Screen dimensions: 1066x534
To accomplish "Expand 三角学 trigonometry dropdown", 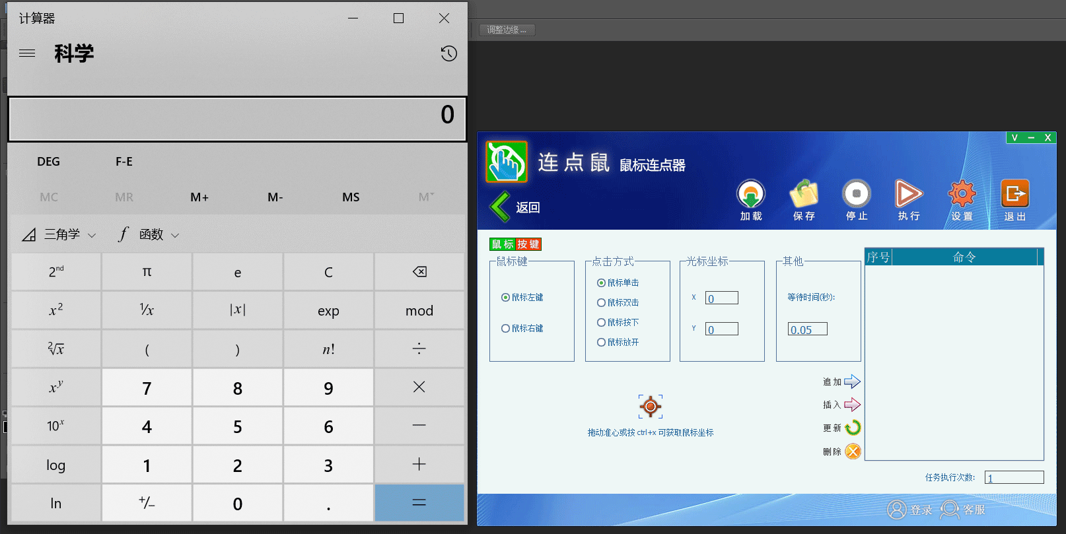I will point(59,234).
